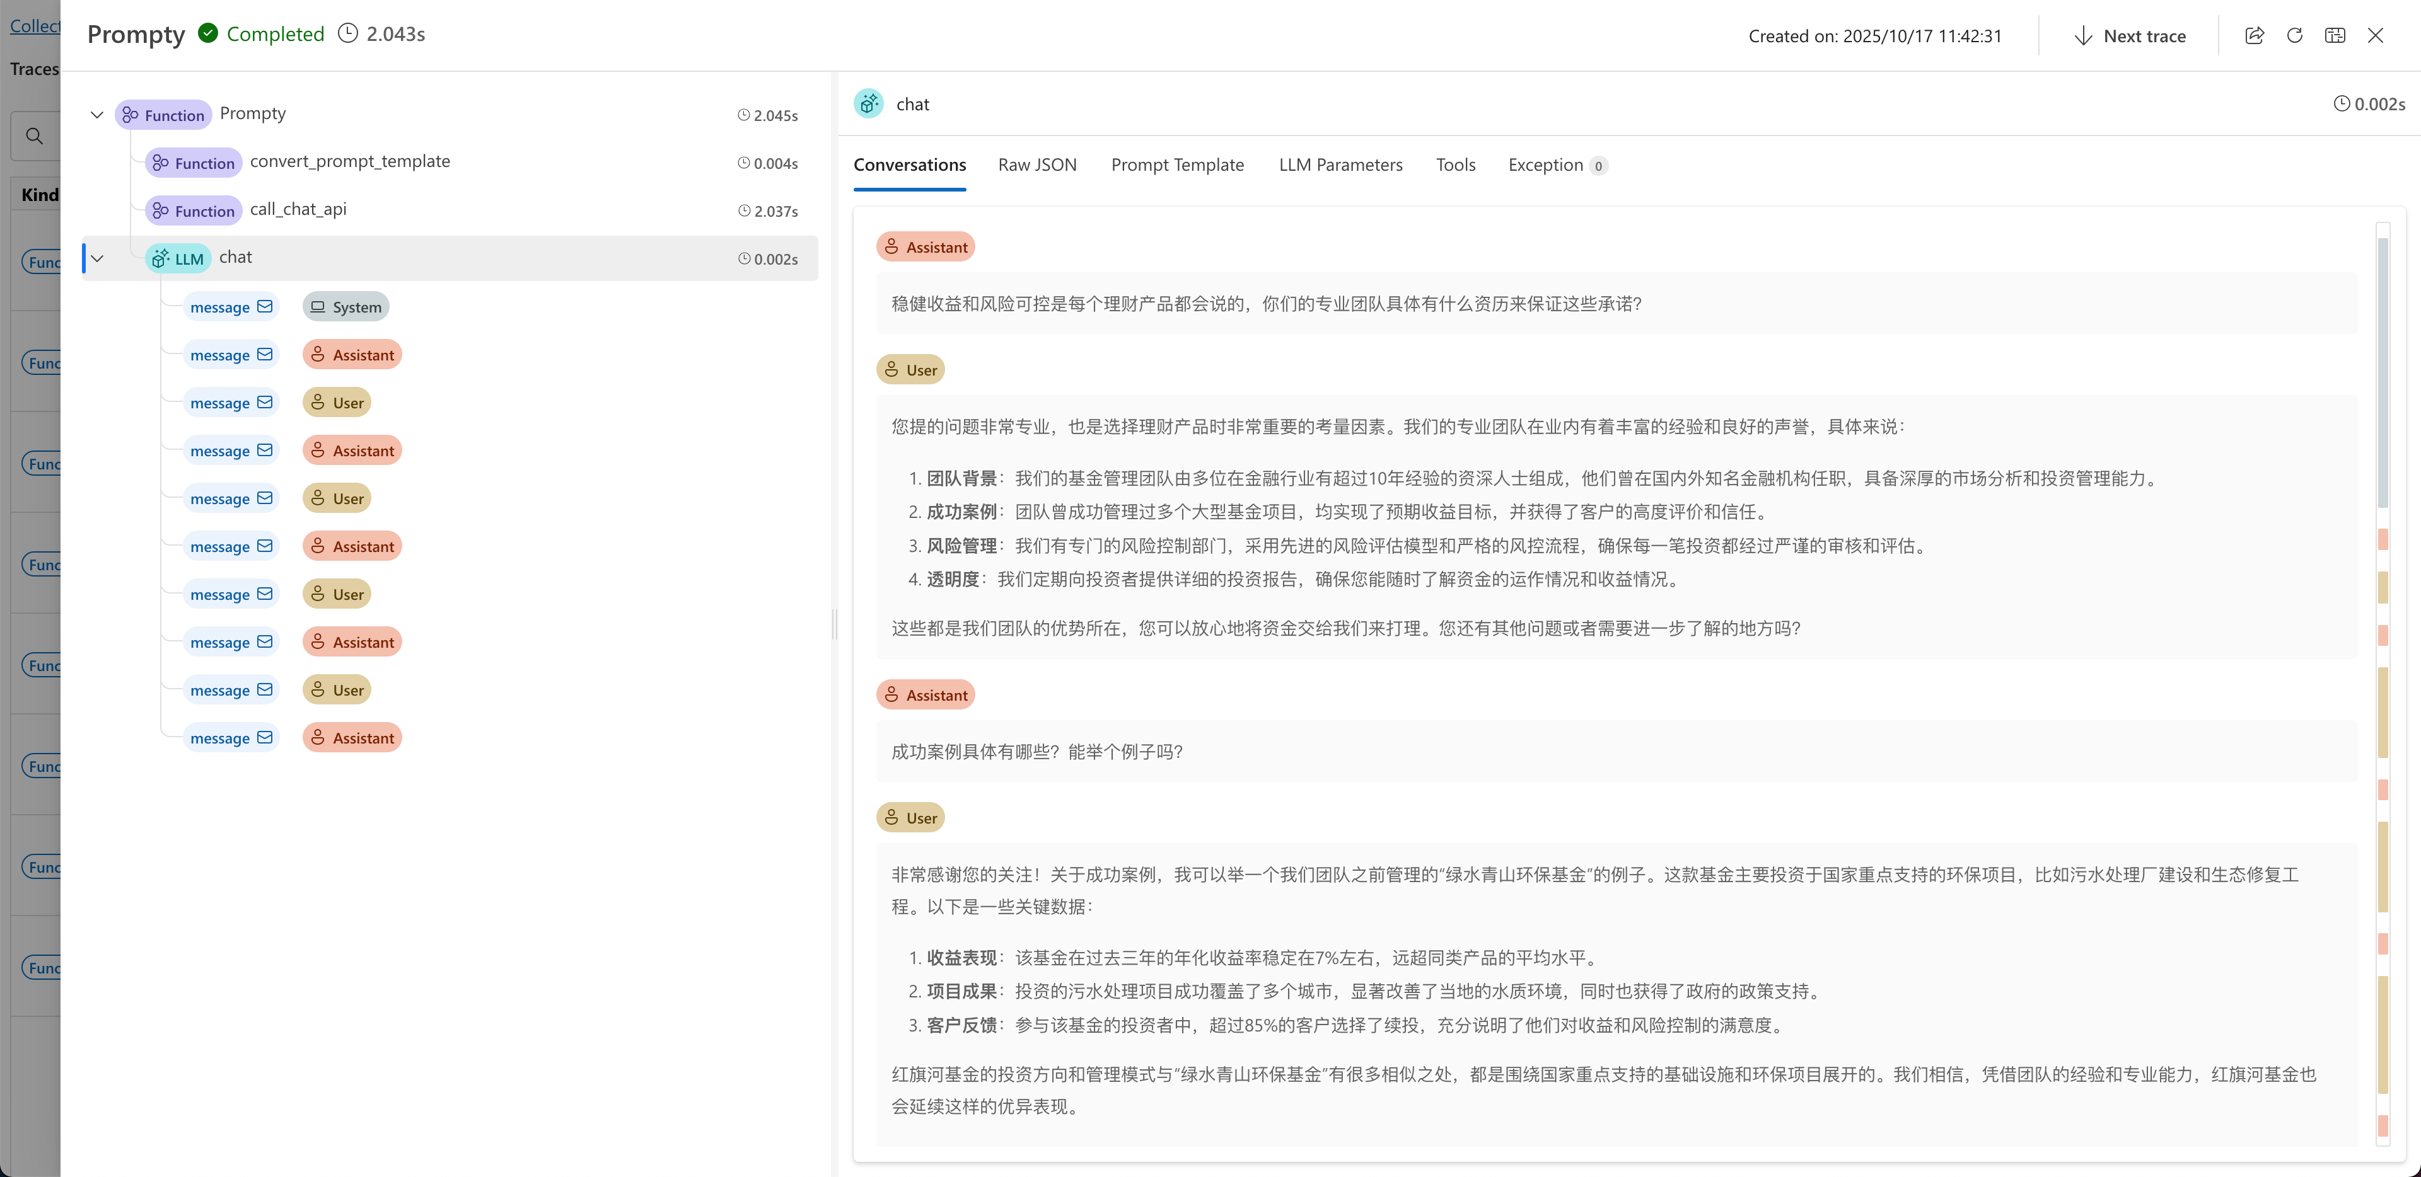Collapse the chat LLM node
The image size is (2421, 1177).
coord(96,258)
